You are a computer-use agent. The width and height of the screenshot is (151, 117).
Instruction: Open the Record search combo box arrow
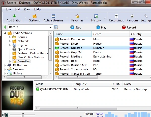(x=51, y=27)
